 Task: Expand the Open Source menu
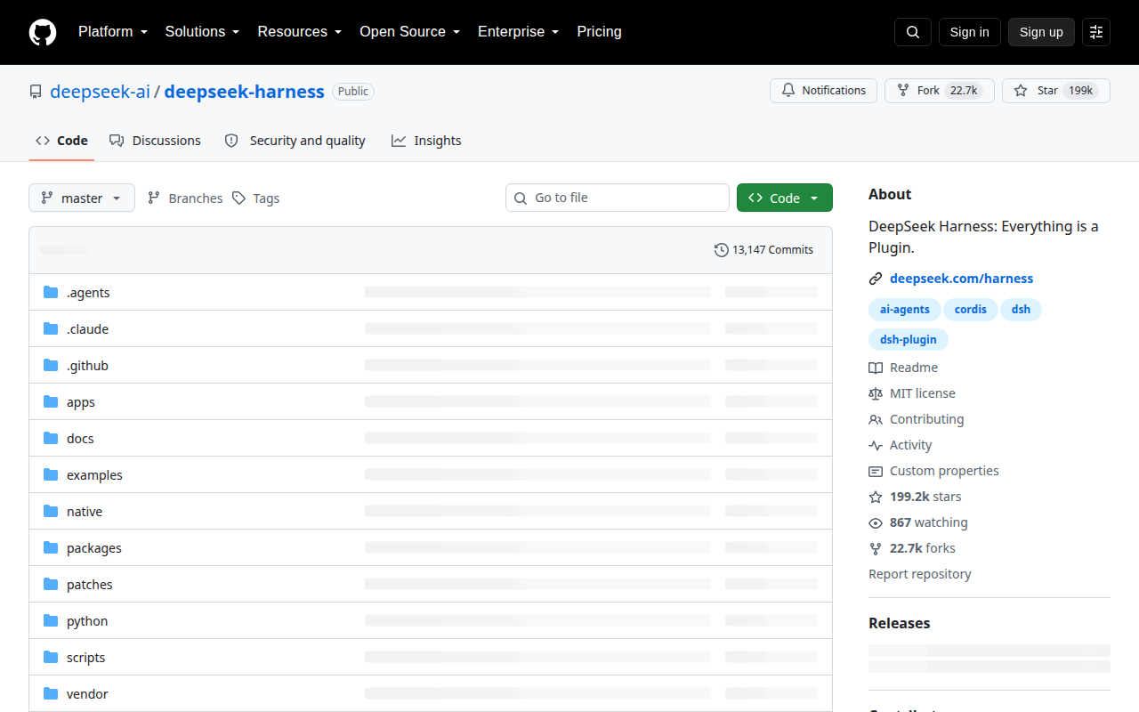(409, 32)
